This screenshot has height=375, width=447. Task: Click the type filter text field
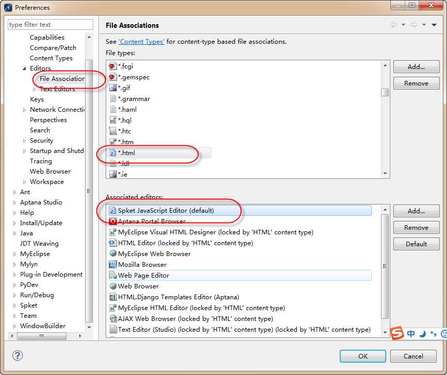pyautogui.click(x=51, y=25)
